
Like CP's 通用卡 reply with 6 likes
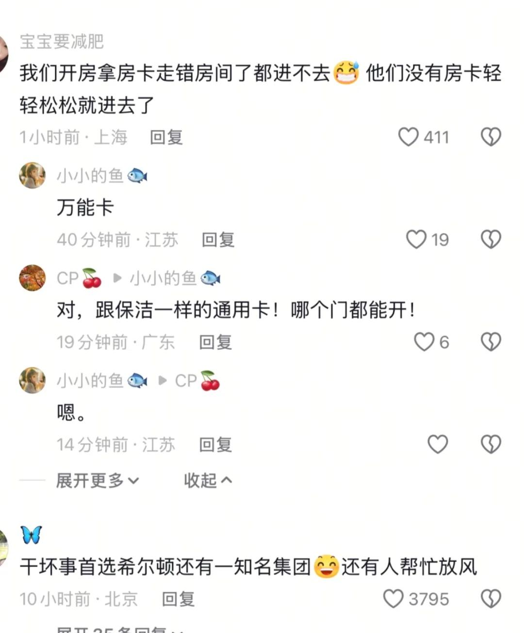point(424,342)
